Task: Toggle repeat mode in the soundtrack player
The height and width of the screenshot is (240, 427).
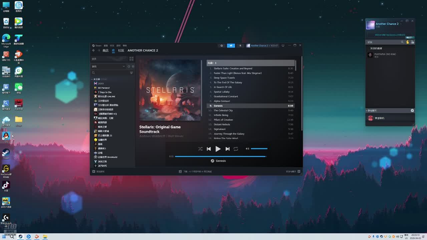Action: [236, 149]
